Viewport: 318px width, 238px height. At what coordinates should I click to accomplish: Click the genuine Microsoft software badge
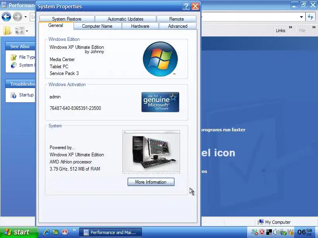pos(160,102)
